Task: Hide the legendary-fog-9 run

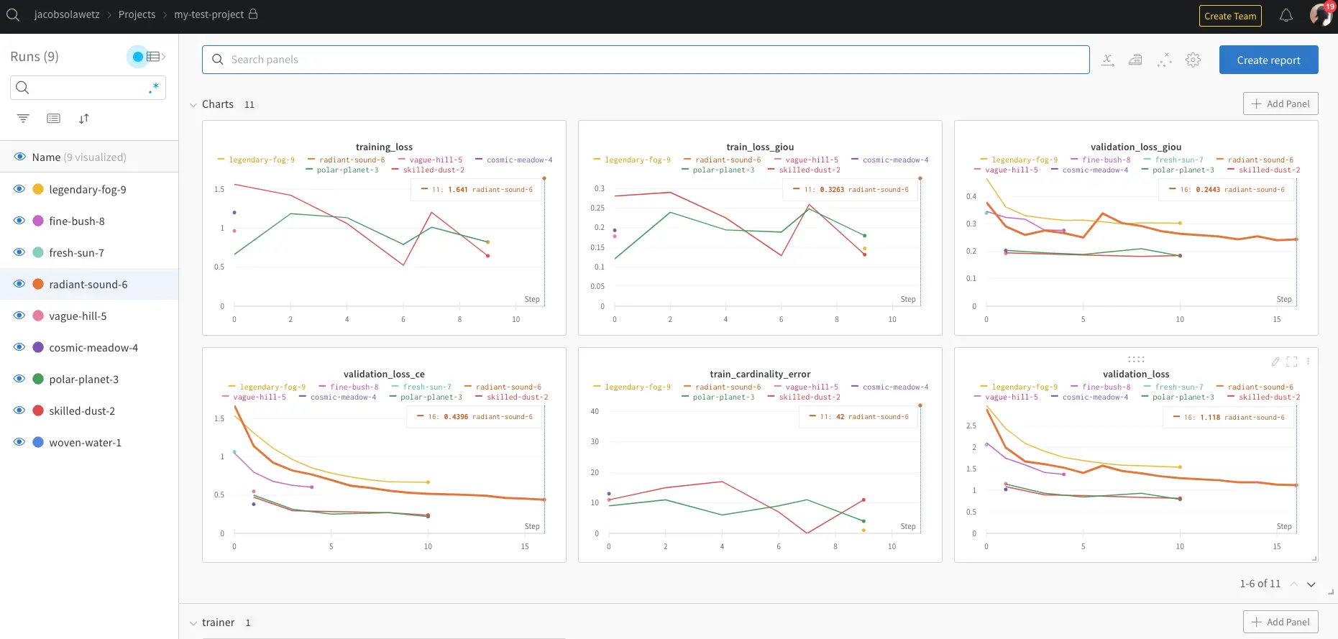Action: pos(19,189)
